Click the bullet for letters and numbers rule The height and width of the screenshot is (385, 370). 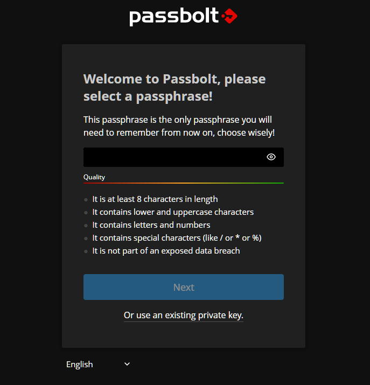tap(86, 226)
